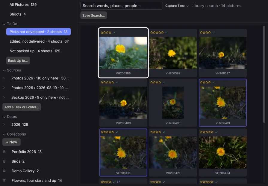Image resolution: width=268 pixels, height=186 pixels.
Task: Focus the Search words, places, people field
Action: click(x=121, y=6)
